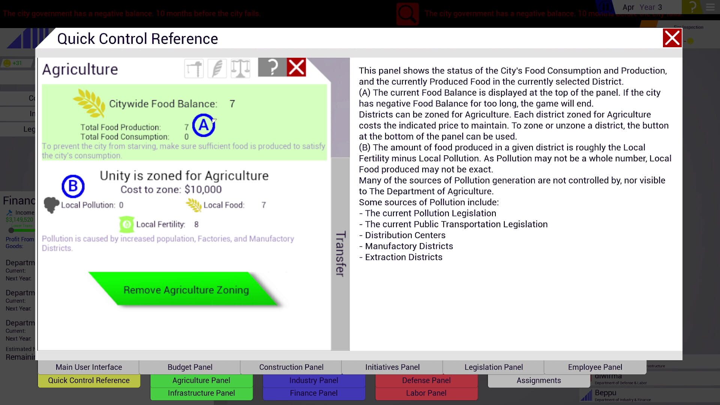Screen dimensions: 720x405
Task: Click Remove Agriculture Zoning
Action: coord(186,289)
